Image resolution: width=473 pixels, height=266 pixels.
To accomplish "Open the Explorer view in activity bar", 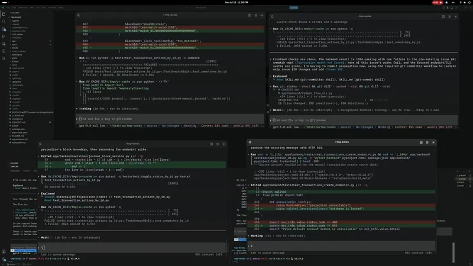I will (x=4, y=14).
